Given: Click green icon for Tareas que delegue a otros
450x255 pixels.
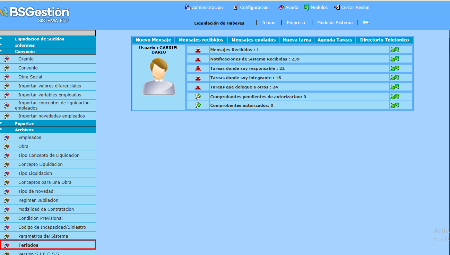Looking at the screenshot, I should pos(395,87).
